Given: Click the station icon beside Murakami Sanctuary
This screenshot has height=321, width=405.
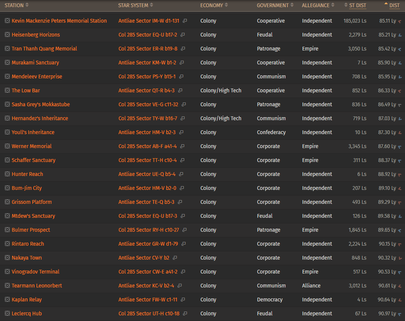Looking at the screenshot, I should coord(7,63).
